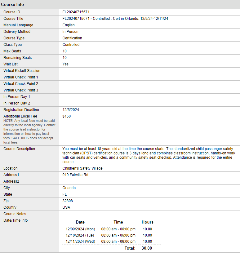Click the State value FL
The width and height of the screenshot is (240, 253).
pyautogui.click(x=64, y=194)
